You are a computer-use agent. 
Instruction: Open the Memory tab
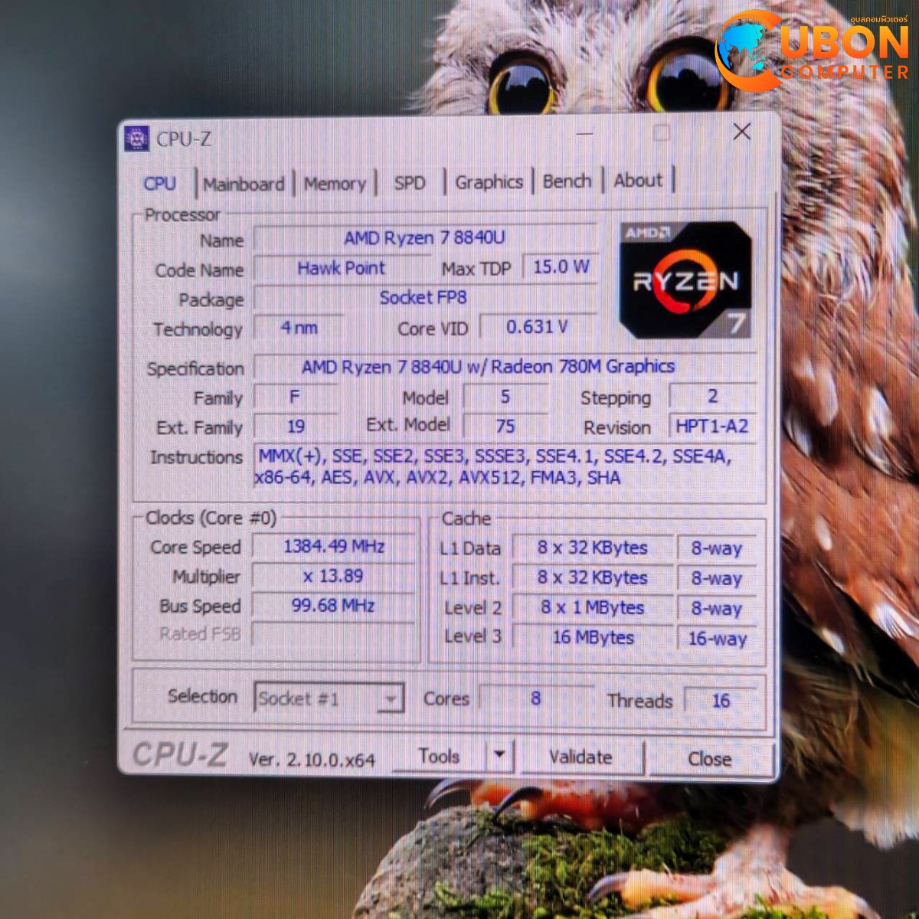tap(335, 184)
